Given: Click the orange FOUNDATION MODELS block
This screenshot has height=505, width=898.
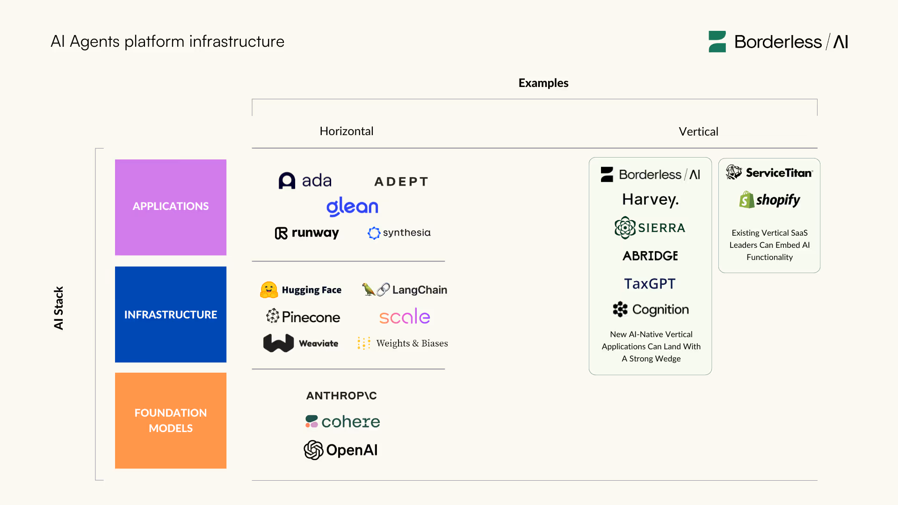Looking at the screenshot, I should click(x=171, y=420).
